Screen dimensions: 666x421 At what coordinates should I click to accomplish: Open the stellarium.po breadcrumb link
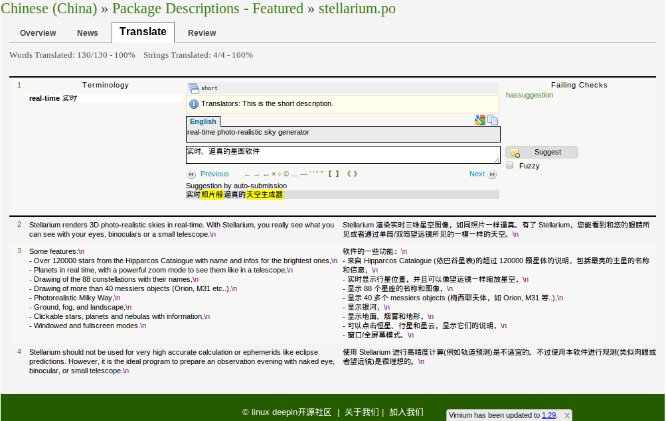point(357,9)
